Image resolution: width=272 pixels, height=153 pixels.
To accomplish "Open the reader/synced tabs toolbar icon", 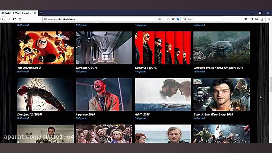I will coord(257,19).
